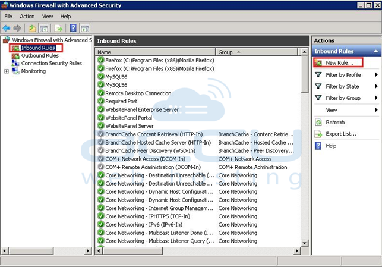Click rules list horizontal scroll left arrow

(x=99, y=251)
